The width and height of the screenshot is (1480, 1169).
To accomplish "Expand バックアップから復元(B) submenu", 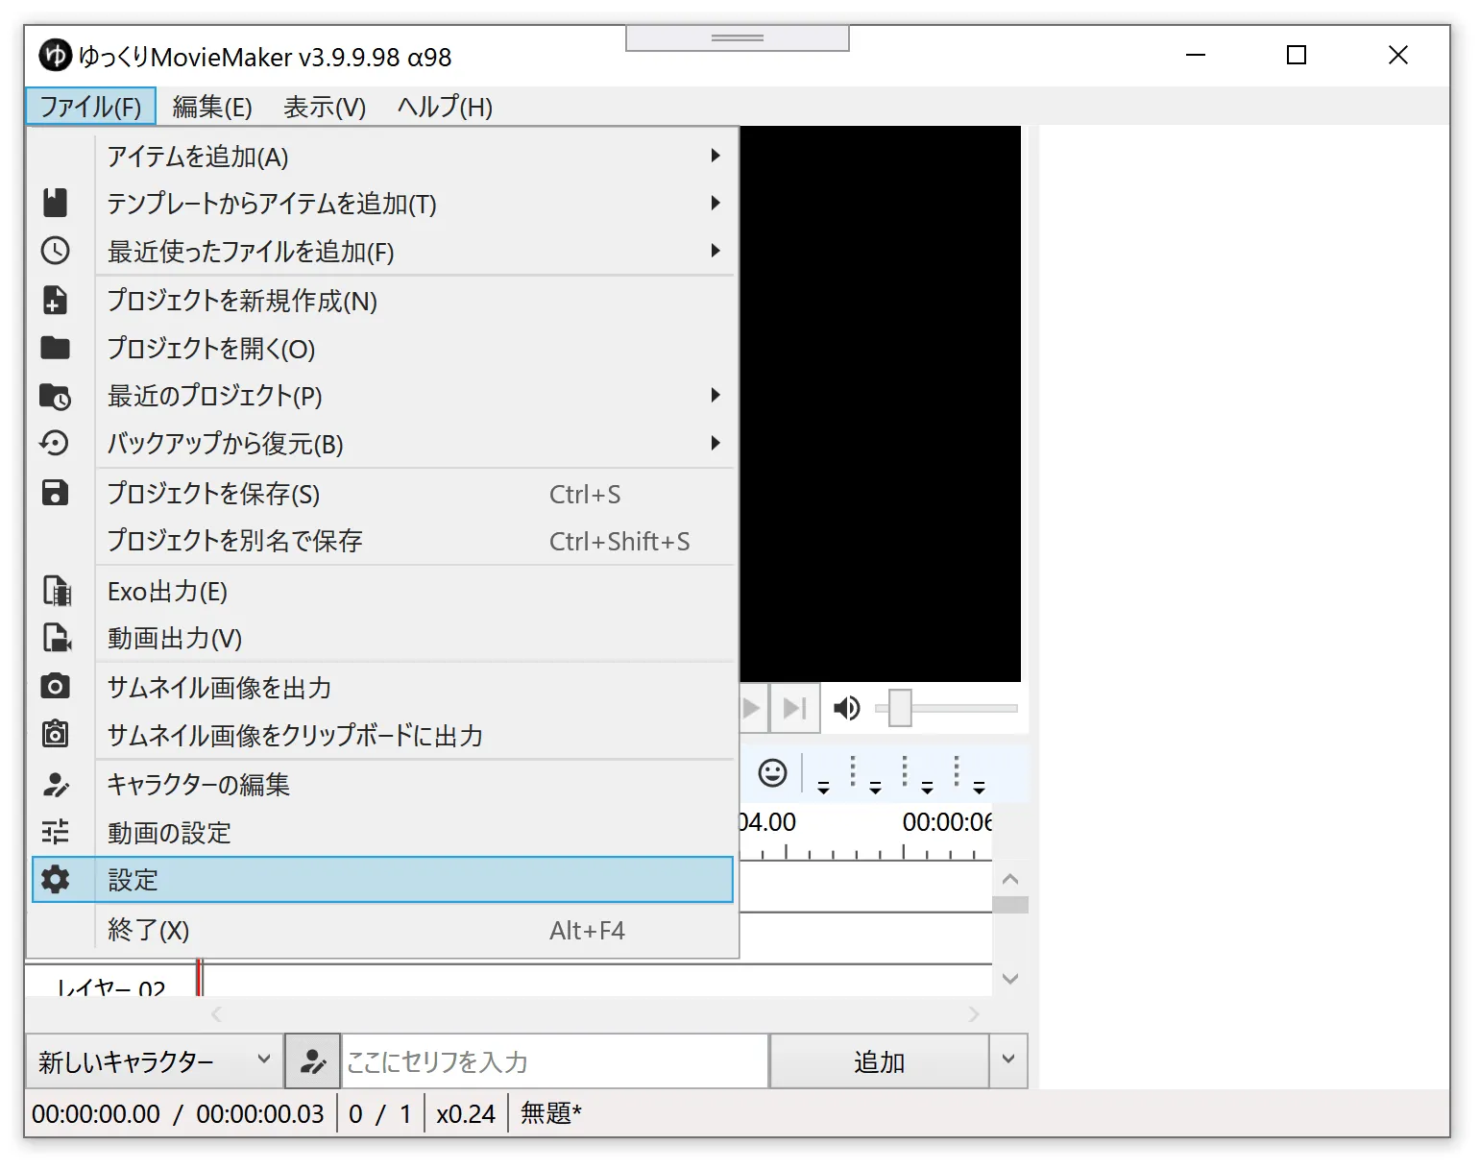I will pos(716,443).
